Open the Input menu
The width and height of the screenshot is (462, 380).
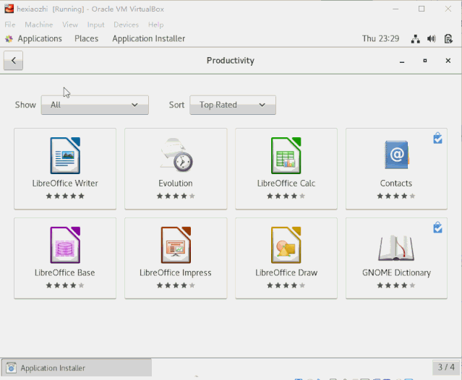tap(95, 25)
